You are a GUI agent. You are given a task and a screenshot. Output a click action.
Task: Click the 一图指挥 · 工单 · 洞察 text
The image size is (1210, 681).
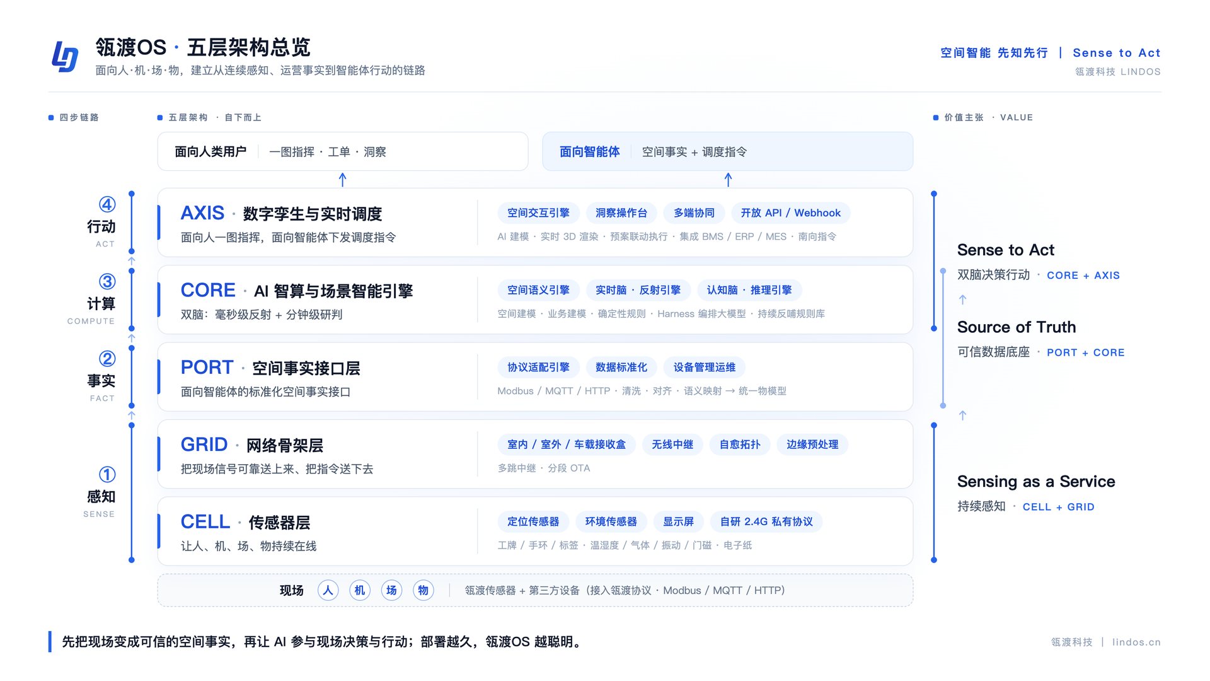pyautogui.click(x=328, y=152)
